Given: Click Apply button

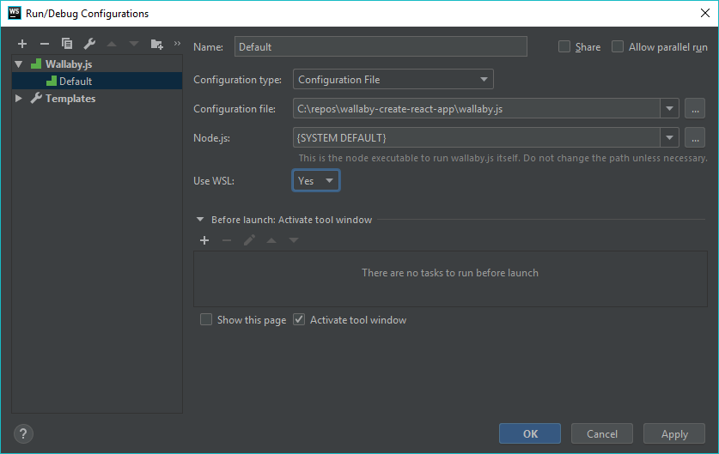Looking at the screenshot, I should (x=674, y=433).
